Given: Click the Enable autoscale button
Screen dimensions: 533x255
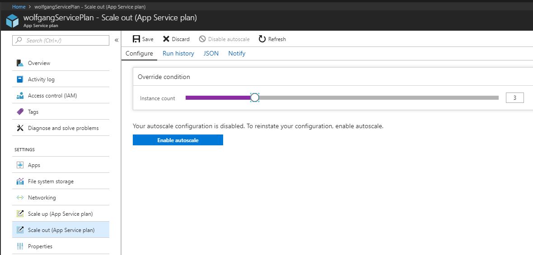Looking at the screenshot, I should coord(178,140).
